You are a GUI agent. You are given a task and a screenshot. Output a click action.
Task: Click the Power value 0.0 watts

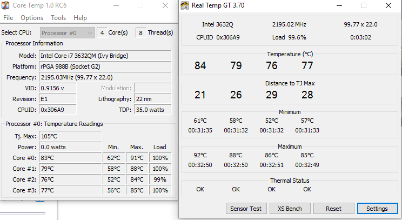point(70,147)
